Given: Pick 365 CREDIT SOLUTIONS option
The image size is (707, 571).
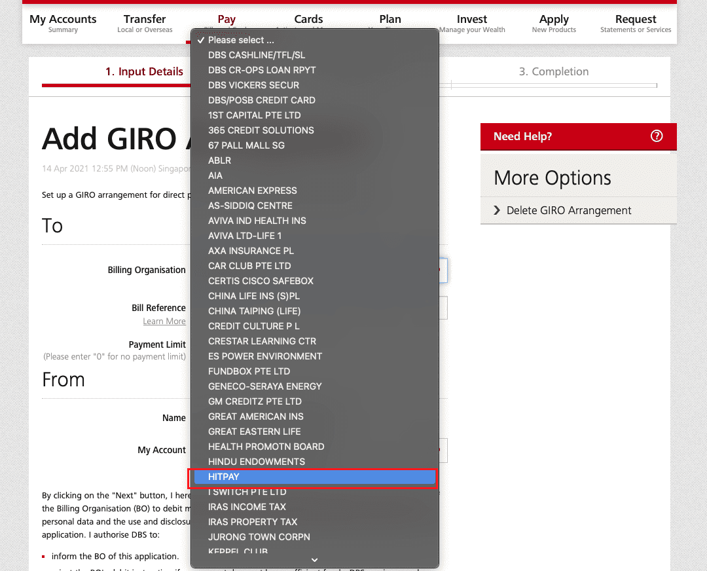Looking at the screenshot, I should coord(315,130).
